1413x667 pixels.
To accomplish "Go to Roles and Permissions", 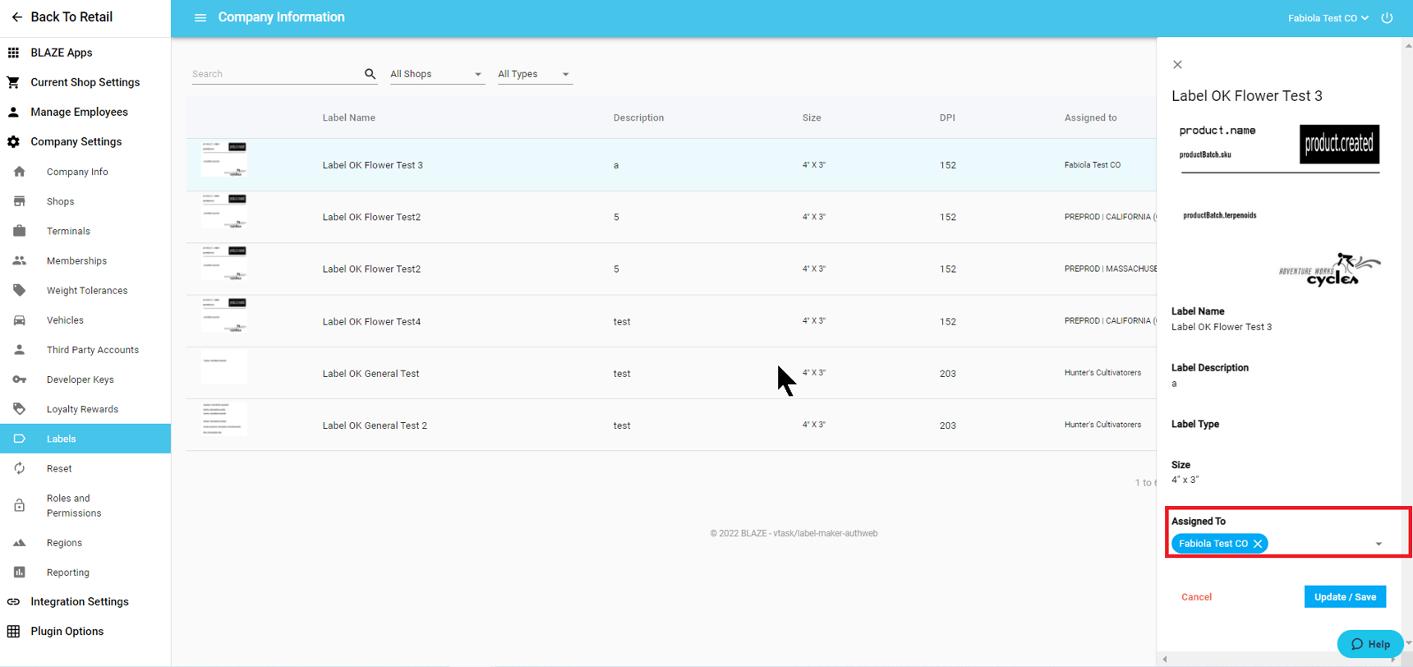I will coord(74,505).
